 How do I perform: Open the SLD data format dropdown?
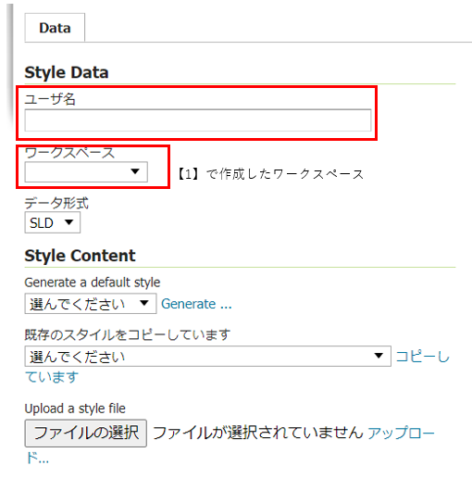53,222
